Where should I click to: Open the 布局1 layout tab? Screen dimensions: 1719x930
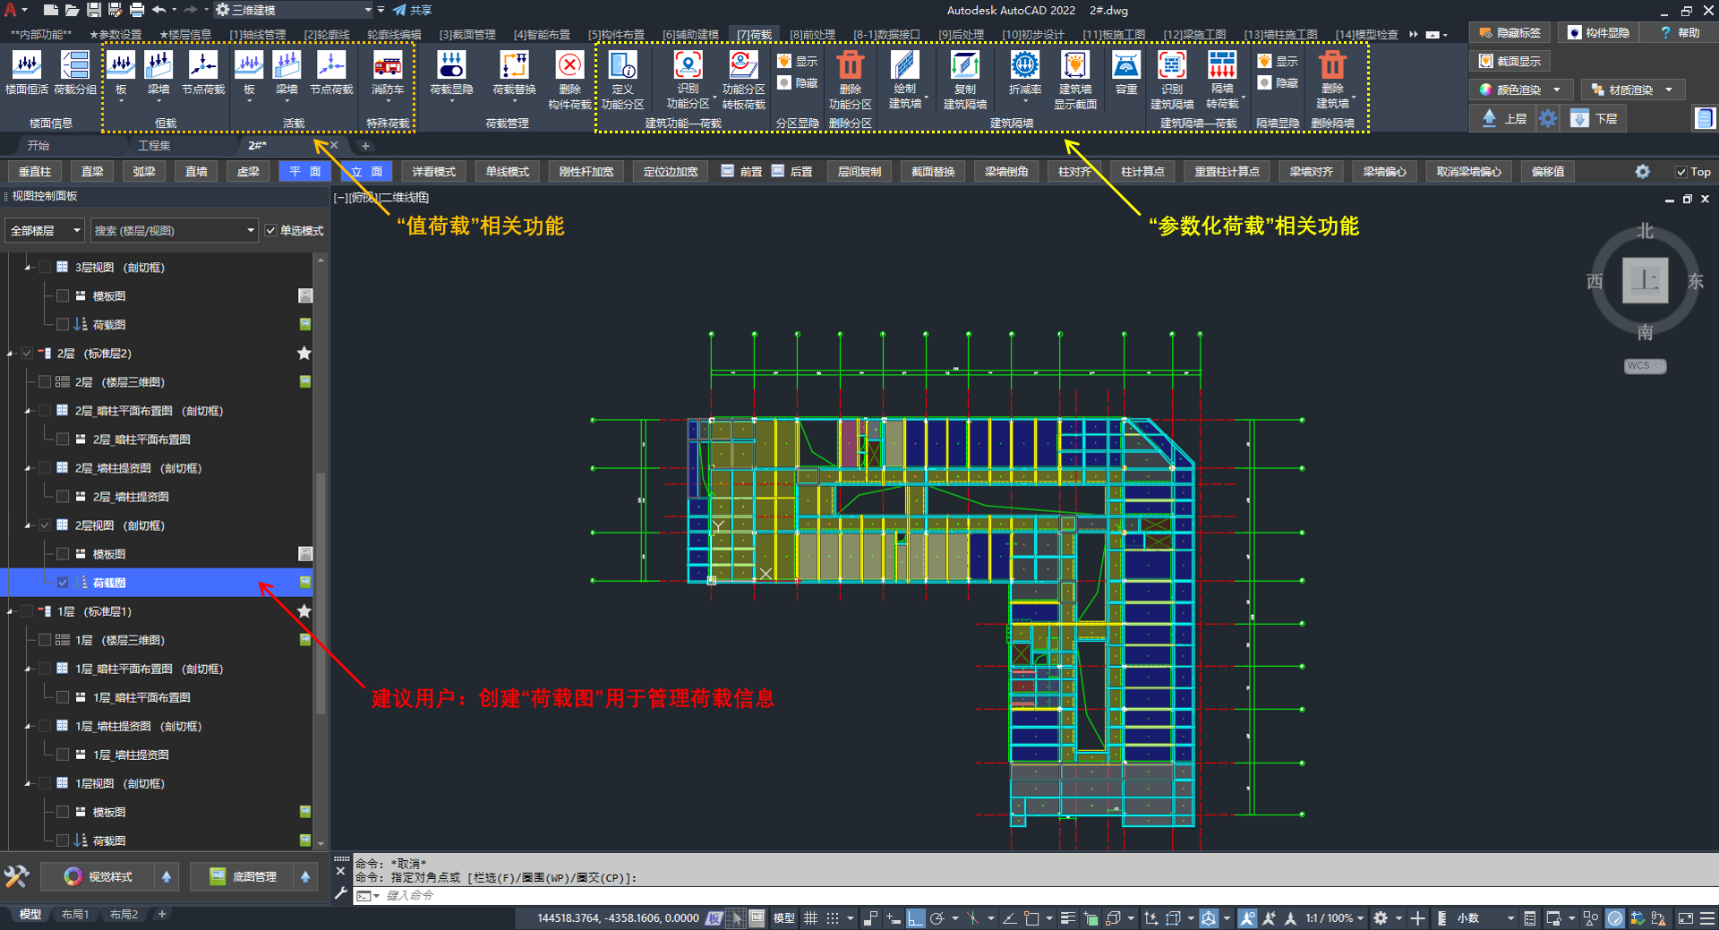[75, 915]
